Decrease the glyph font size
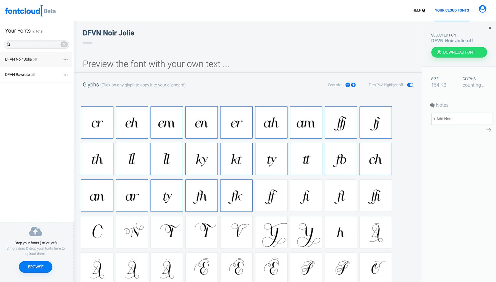Viewport: 496px width, 282px height. [348, 85]
